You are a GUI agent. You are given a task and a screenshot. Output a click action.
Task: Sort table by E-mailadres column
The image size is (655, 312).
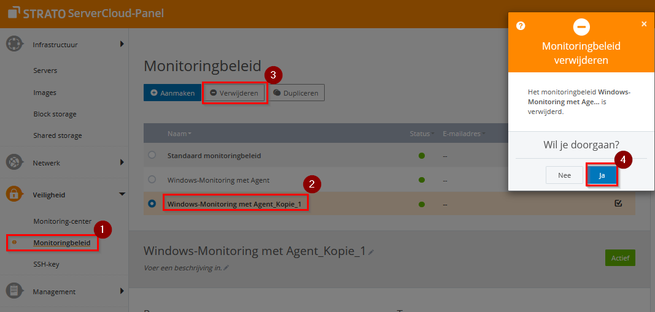pos(464,134)
